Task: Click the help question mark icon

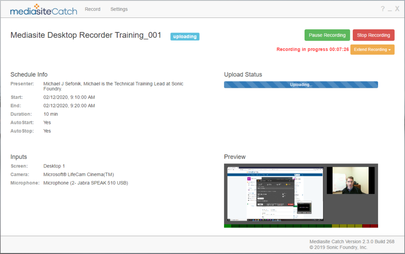Action: coord(382,9)
